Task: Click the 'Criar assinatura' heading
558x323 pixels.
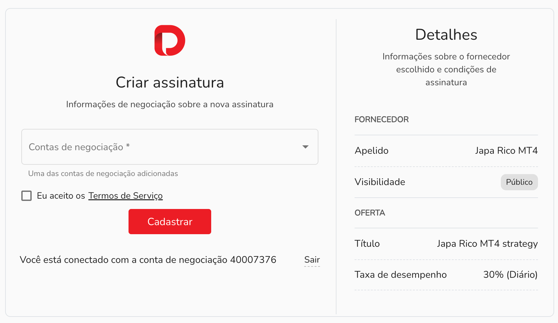Action: click(170, 82)
